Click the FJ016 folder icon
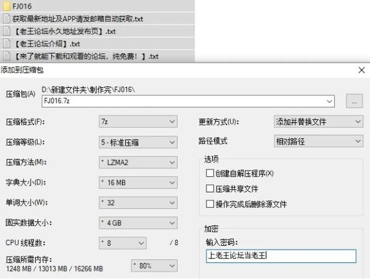 click(x=7, y=6)
